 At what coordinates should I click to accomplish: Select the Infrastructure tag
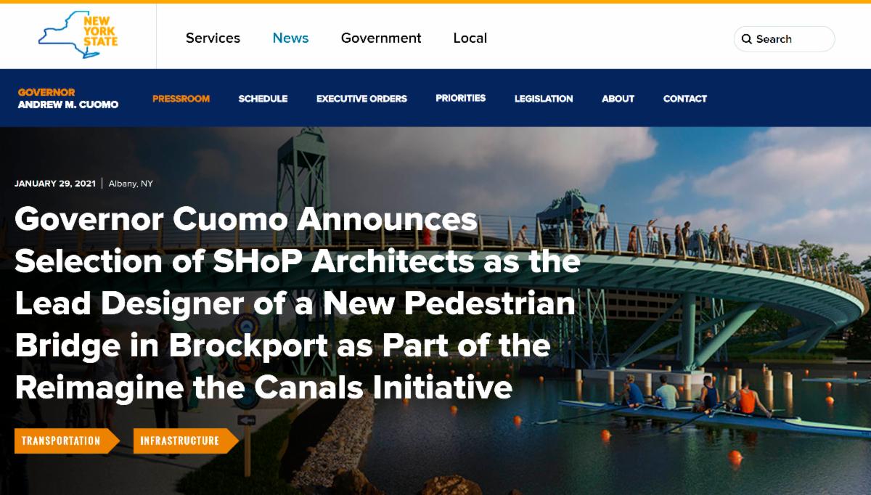tap(186, 441)
